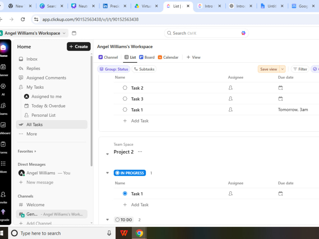Assign a person to Project 2 Task 1
Viewport: 319px width, 239px height.
click(x=231, y=194)
